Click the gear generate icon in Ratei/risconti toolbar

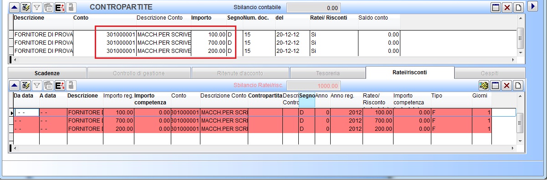(x=484, y=85)
